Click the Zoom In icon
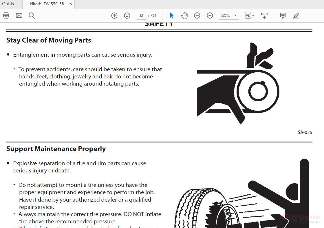 210,15
